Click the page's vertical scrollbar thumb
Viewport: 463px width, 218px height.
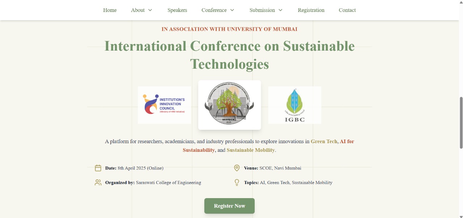point(461,123)
